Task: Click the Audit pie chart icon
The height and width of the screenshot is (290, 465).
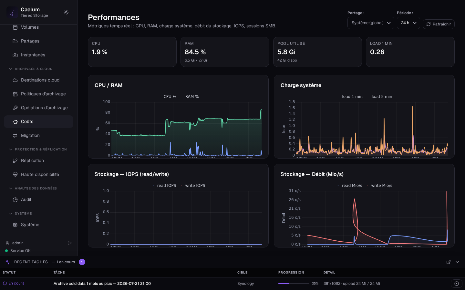Action: pos(15,200)
